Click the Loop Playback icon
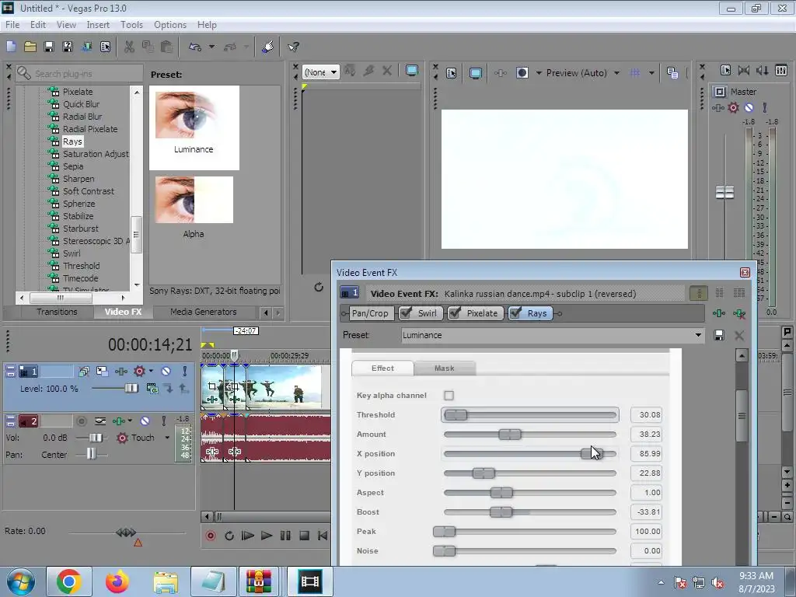The height and width of the screenshot is (597, 796). tap(229, 536)
